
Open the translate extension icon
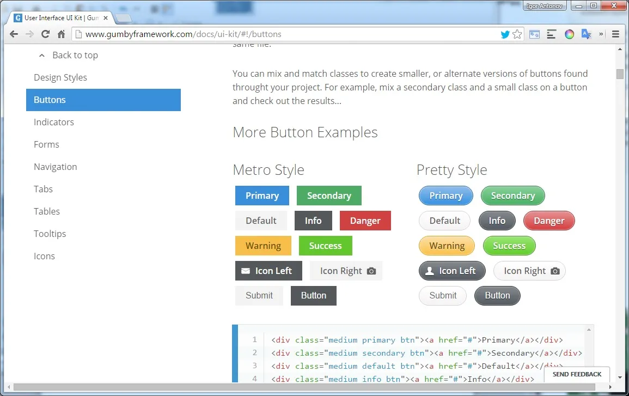click(586, 34)
